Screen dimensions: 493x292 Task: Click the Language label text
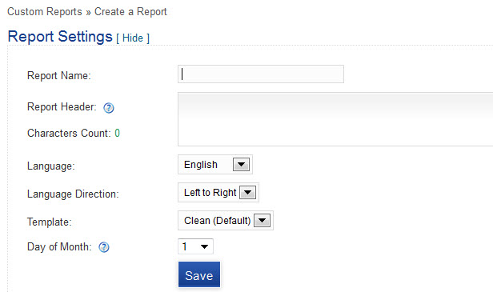pyautogui.click(x=51, y=166)
